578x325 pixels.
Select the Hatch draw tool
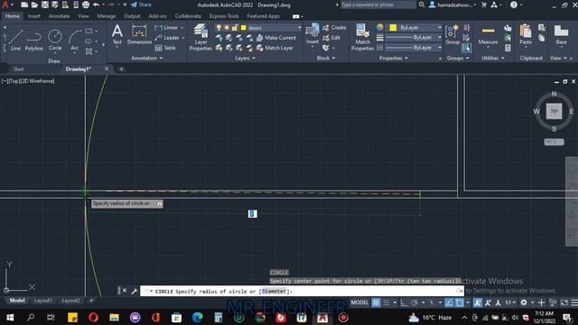pyautogui.click(x=89, y=51)
